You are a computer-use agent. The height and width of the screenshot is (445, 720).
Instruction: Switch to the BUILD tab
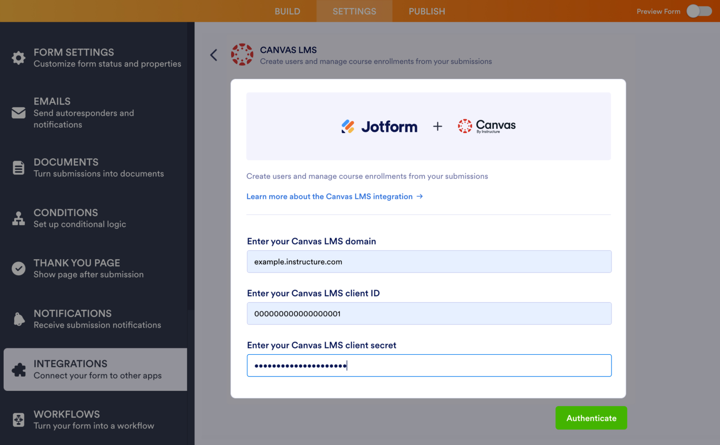(288, 11)
